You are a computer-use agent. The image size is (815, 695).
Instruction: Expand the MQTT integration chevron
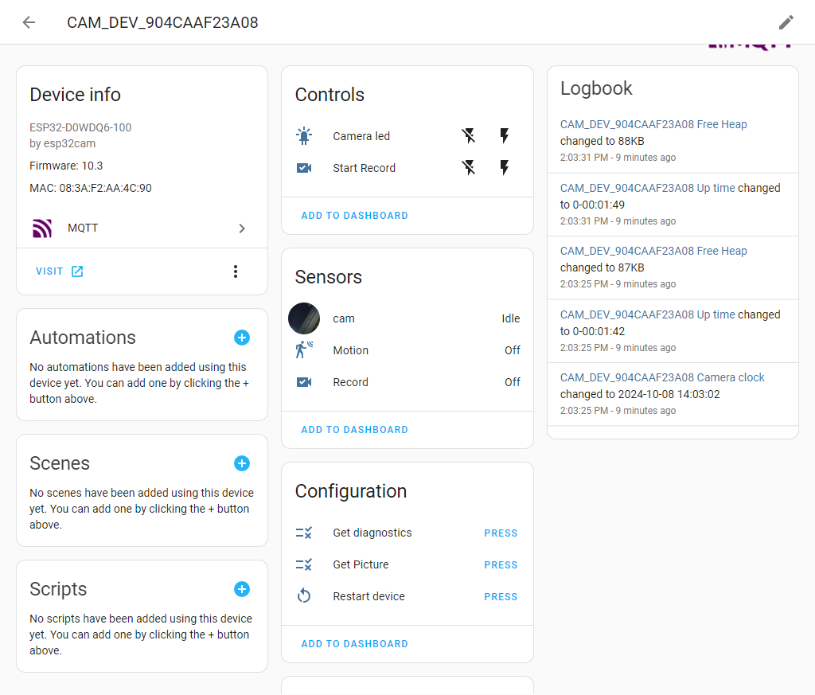[242, 228]
